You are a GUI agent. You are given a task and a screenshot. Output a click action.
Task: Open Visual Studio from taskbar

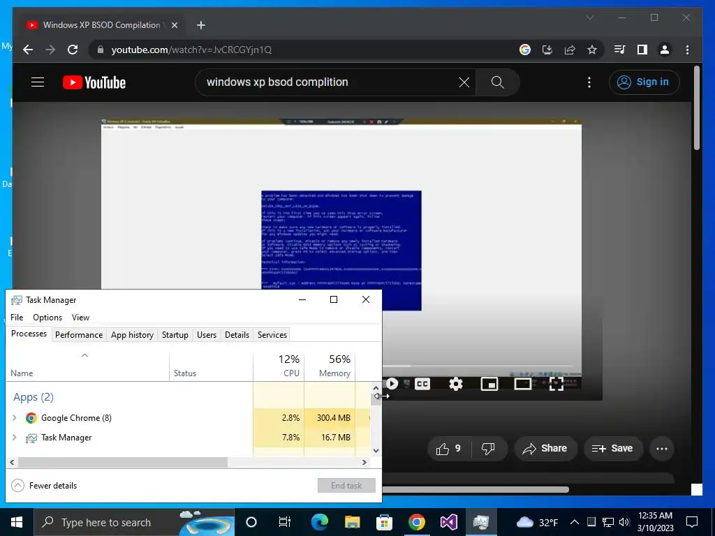click(x=448, y=522)
